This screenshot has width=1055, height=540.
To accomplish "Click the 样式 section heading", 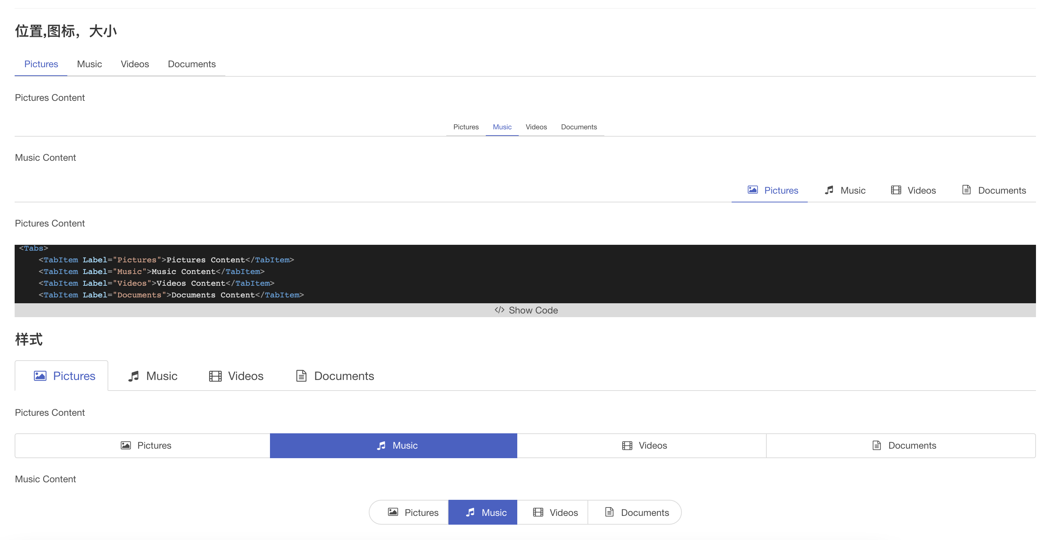I will pyautogui.click(x=29, y=339).
